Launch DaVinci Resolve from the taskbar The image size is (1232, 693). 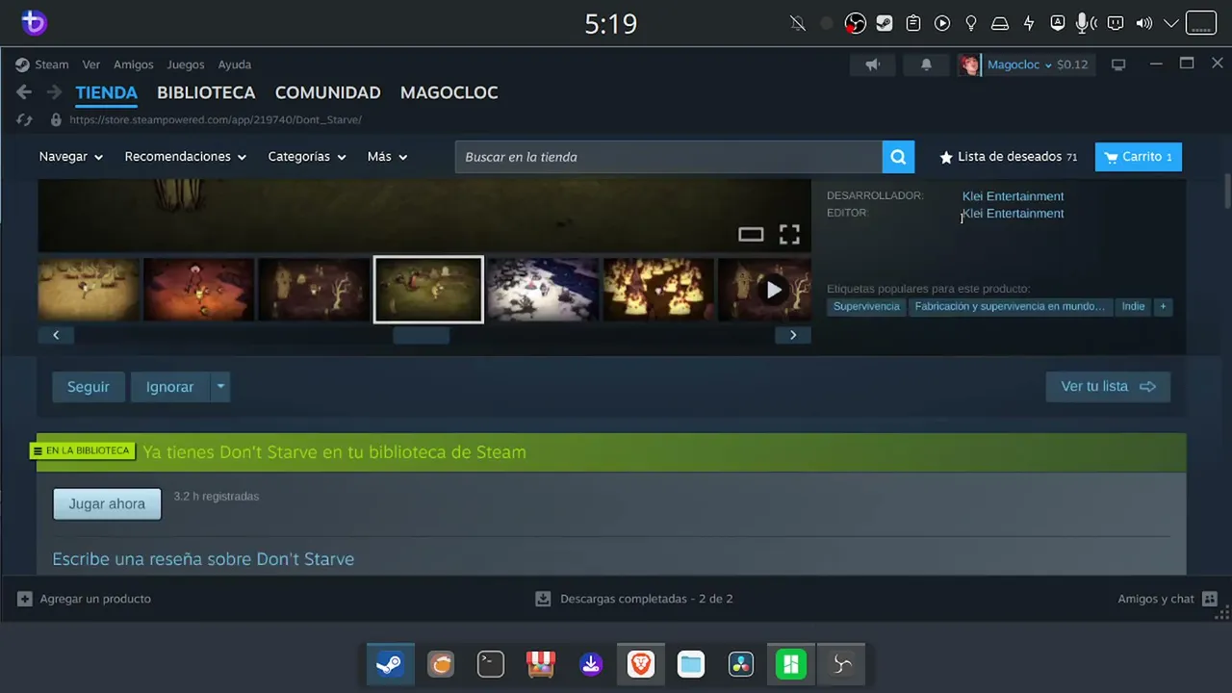pyautogui.click(x=741, y=664)
